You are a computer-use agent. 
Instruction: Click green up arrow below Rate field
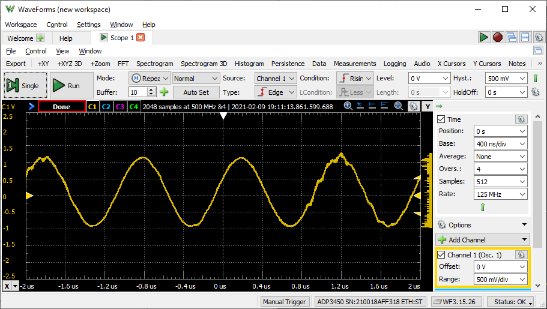(483, 207)
